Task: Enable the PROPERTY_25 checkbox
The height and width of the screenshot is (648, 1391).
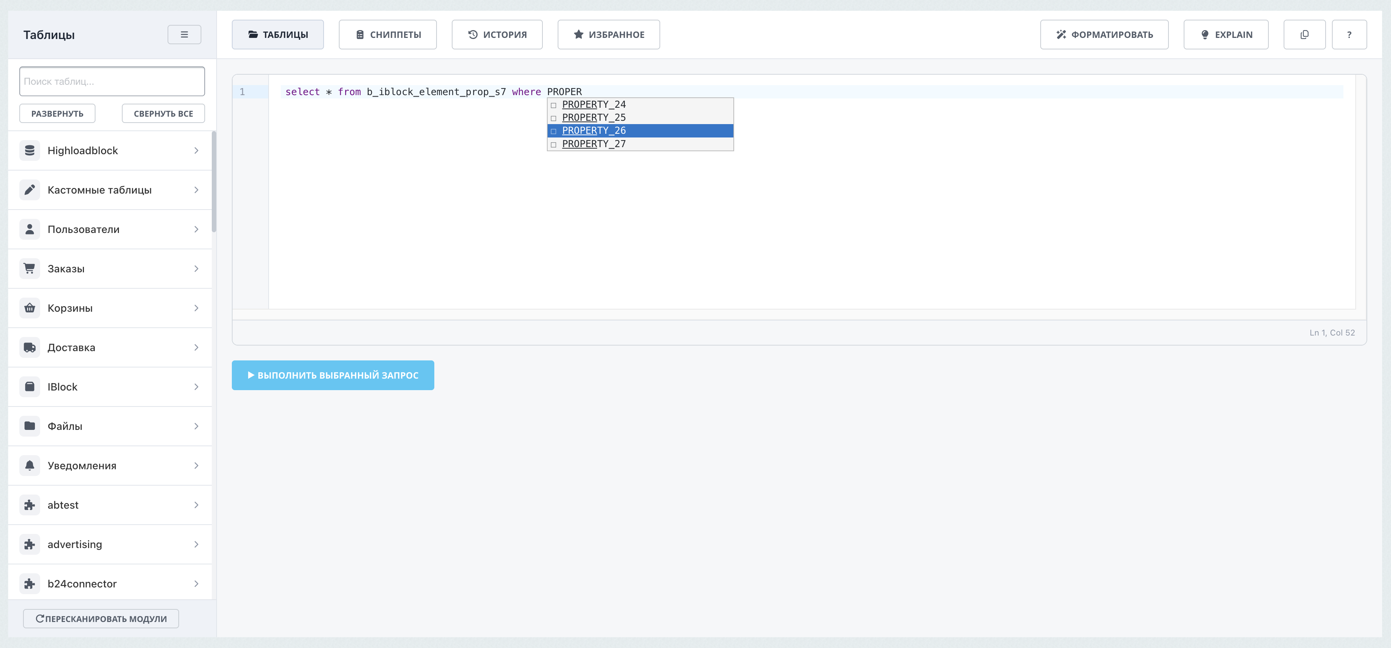Action: 553,118
